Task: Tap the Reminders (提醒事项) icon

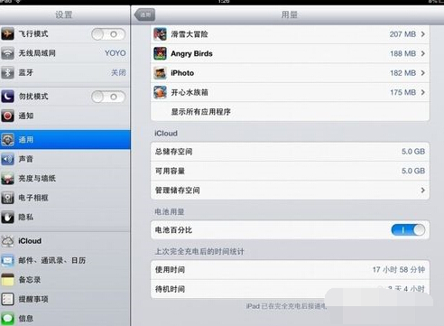Action: [7, 299]
